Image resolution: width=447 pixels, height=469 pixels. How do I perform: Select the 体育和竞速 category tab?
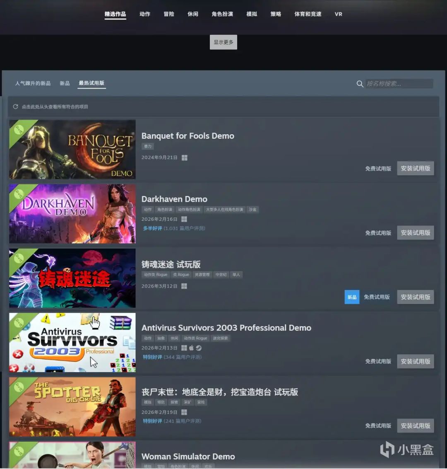(308, 14)
